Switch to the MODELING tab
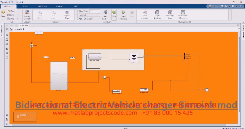The height and width of the screenshot is (129, 245). pos(42,6)
